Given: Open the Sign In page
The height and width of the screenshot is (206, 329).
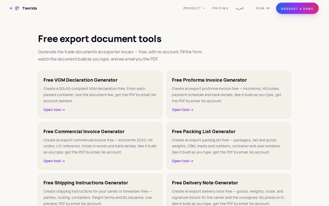Looking at the screenshot, I should [x=263, y=8].
